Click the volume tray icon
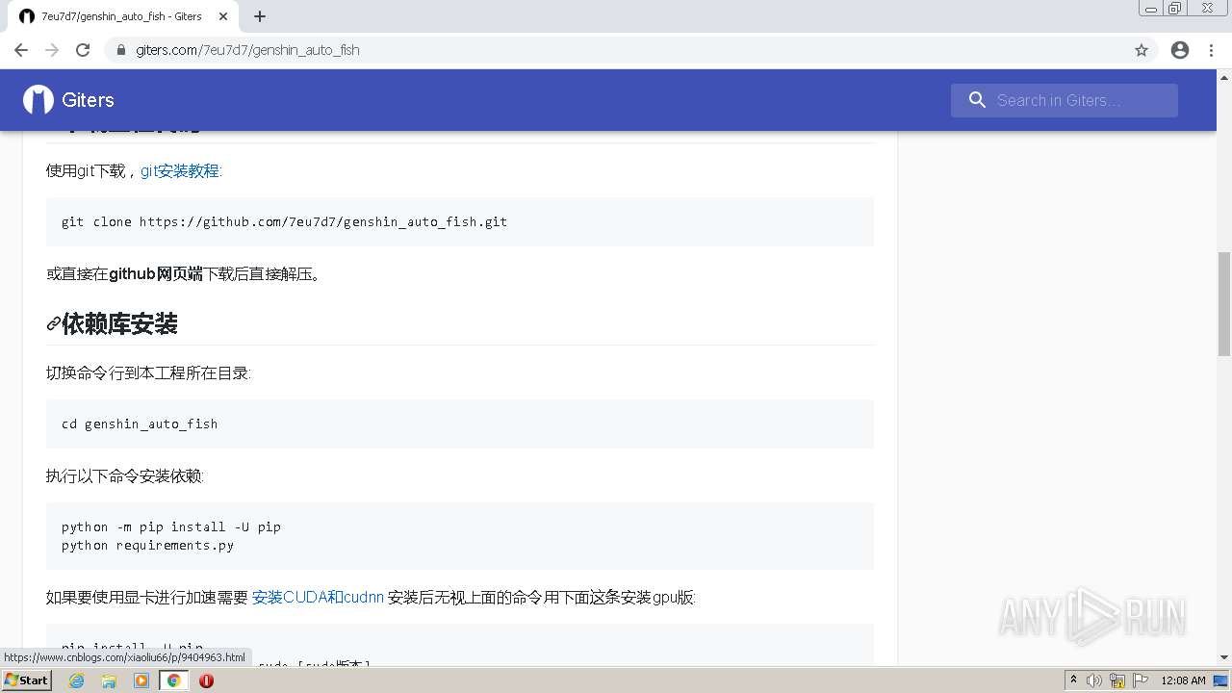 pos(1094,680)
